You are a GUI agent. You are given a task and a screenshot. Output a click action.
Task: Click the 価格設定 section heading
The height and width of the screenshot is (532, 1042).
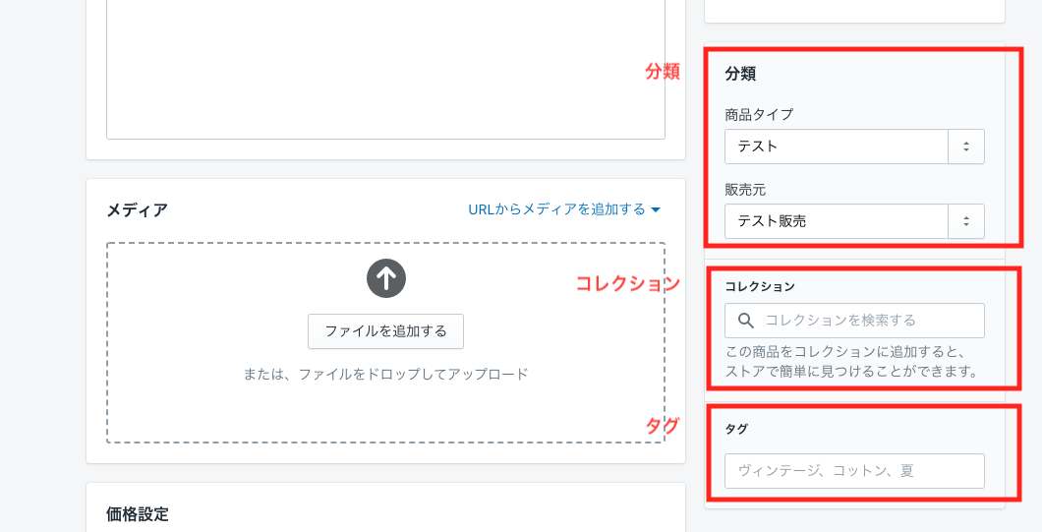point(137,513)
